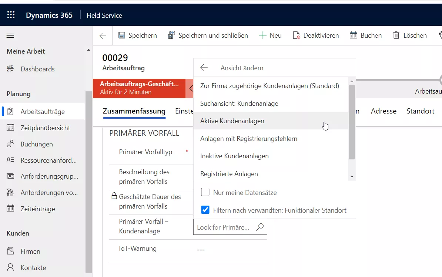
Task: Collapse the sidebar with the hamburger icon
Action: coord(10,36)
